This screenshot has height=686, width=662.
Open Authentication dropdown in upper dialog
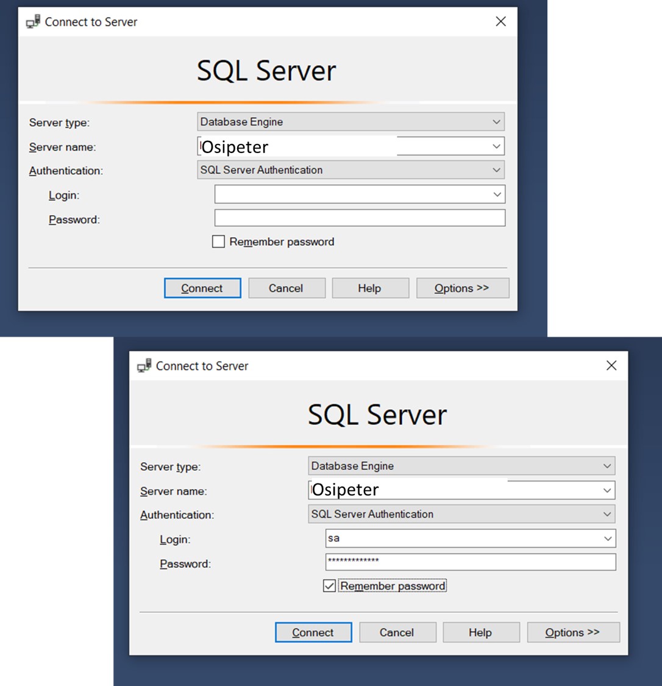pos(496,170)
